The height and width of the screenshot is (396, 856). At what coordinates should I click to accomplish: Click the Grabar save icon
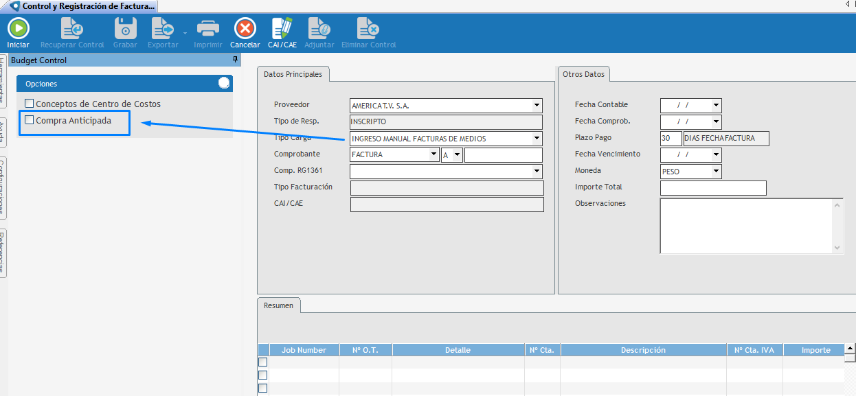[125, 28]
